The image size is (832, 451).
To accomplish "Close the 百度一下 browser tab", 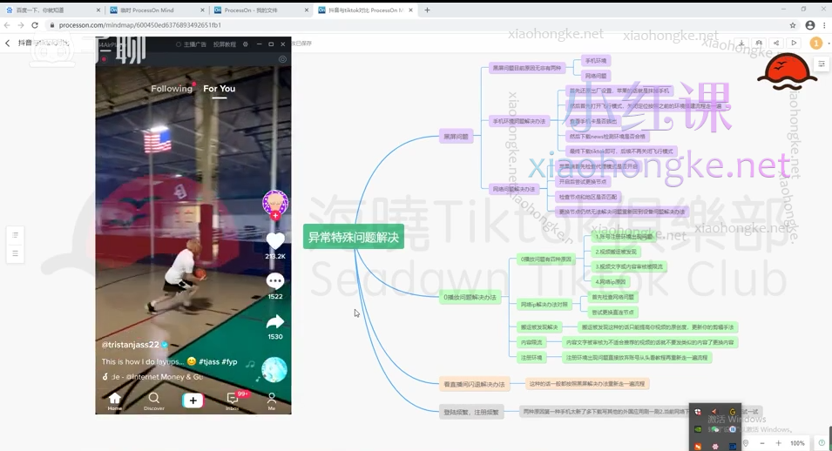I will [98, 10].
